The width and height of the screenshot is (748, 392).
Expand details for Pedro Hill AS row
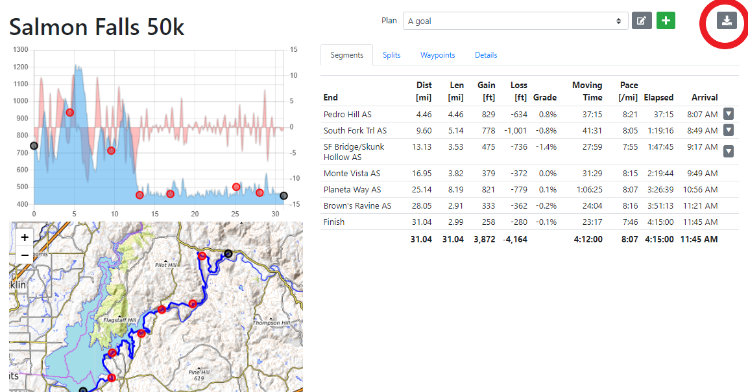click(x=728, y=113)
